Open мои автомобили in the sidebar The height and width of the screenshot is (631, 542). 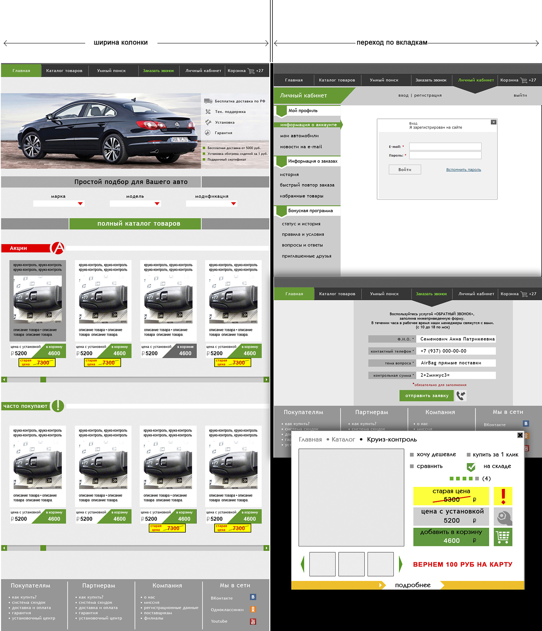pos(299,136)
